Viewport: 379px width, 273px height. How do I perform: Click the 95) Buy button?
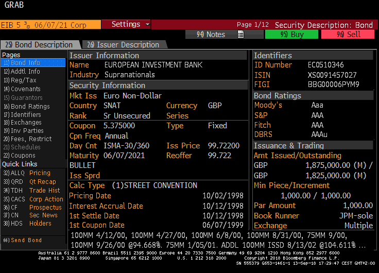coord(292,35)
